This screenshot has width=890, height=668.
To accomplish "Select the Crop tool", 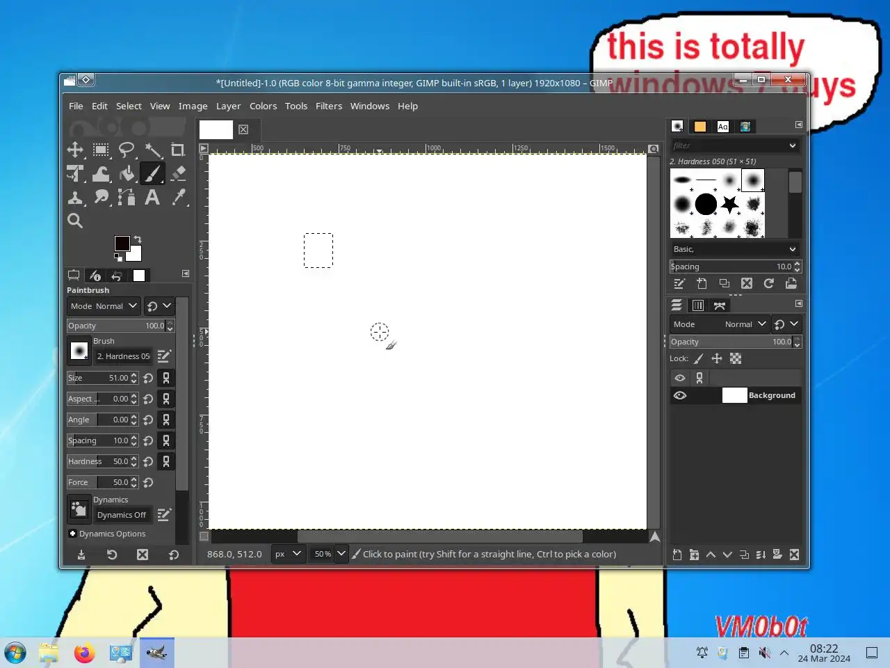I will [x=178, y=150].
